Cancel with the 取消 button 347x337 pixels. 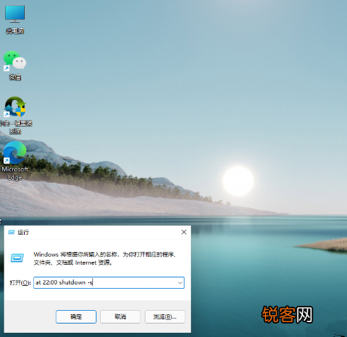tap(120, 316)
